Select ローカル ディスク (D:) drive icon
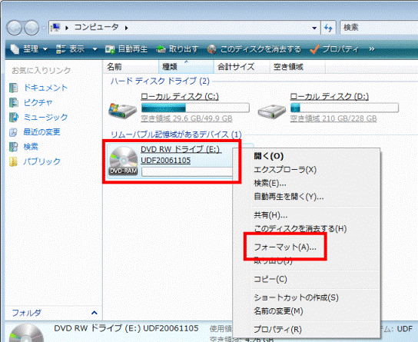 (272, 111)
